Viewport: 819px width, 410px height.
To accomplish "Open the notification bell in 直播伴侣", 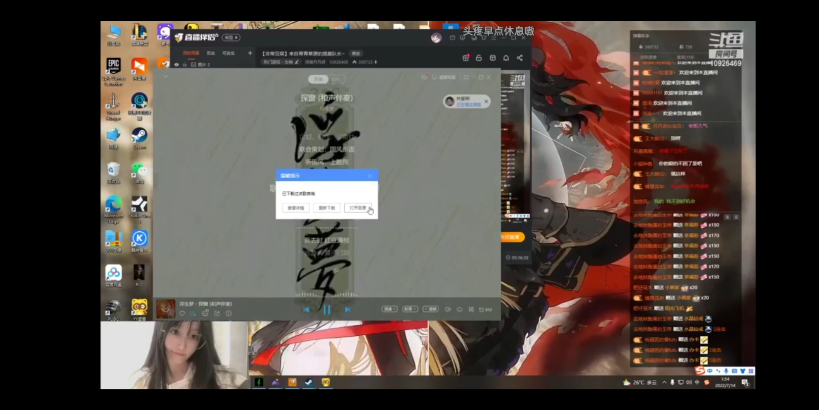I will coord(506,58).
